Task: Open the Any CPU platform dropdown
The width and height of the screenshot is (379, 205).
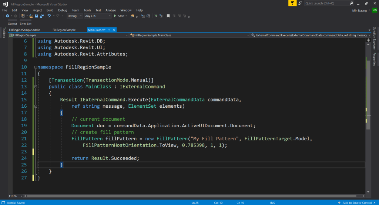Action: pyautogui.click(x=98, y=16)
